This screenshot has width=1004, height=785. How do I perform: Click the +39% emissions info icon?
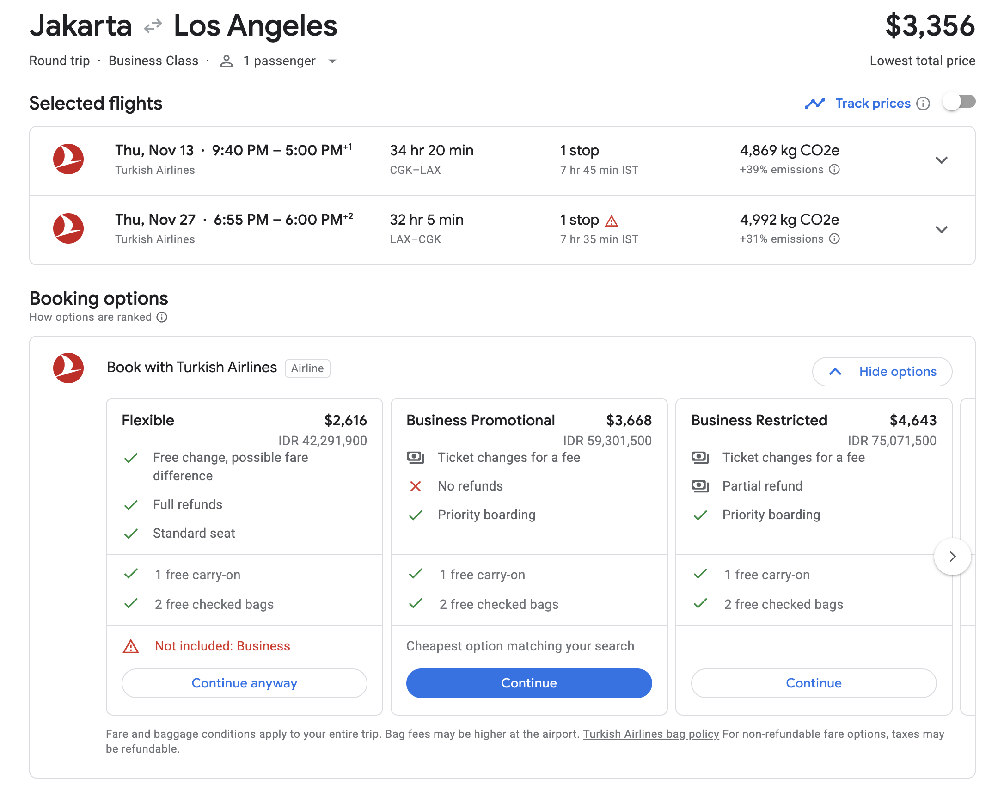834,170
